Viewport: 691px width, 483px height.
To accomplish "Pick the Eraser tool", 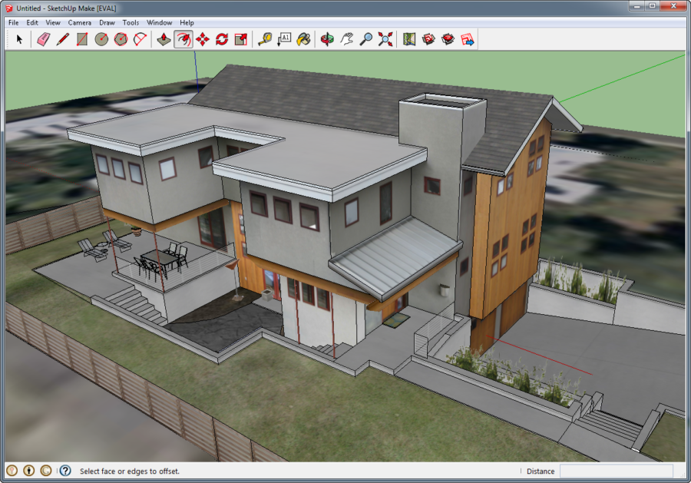I will [43, 39].
